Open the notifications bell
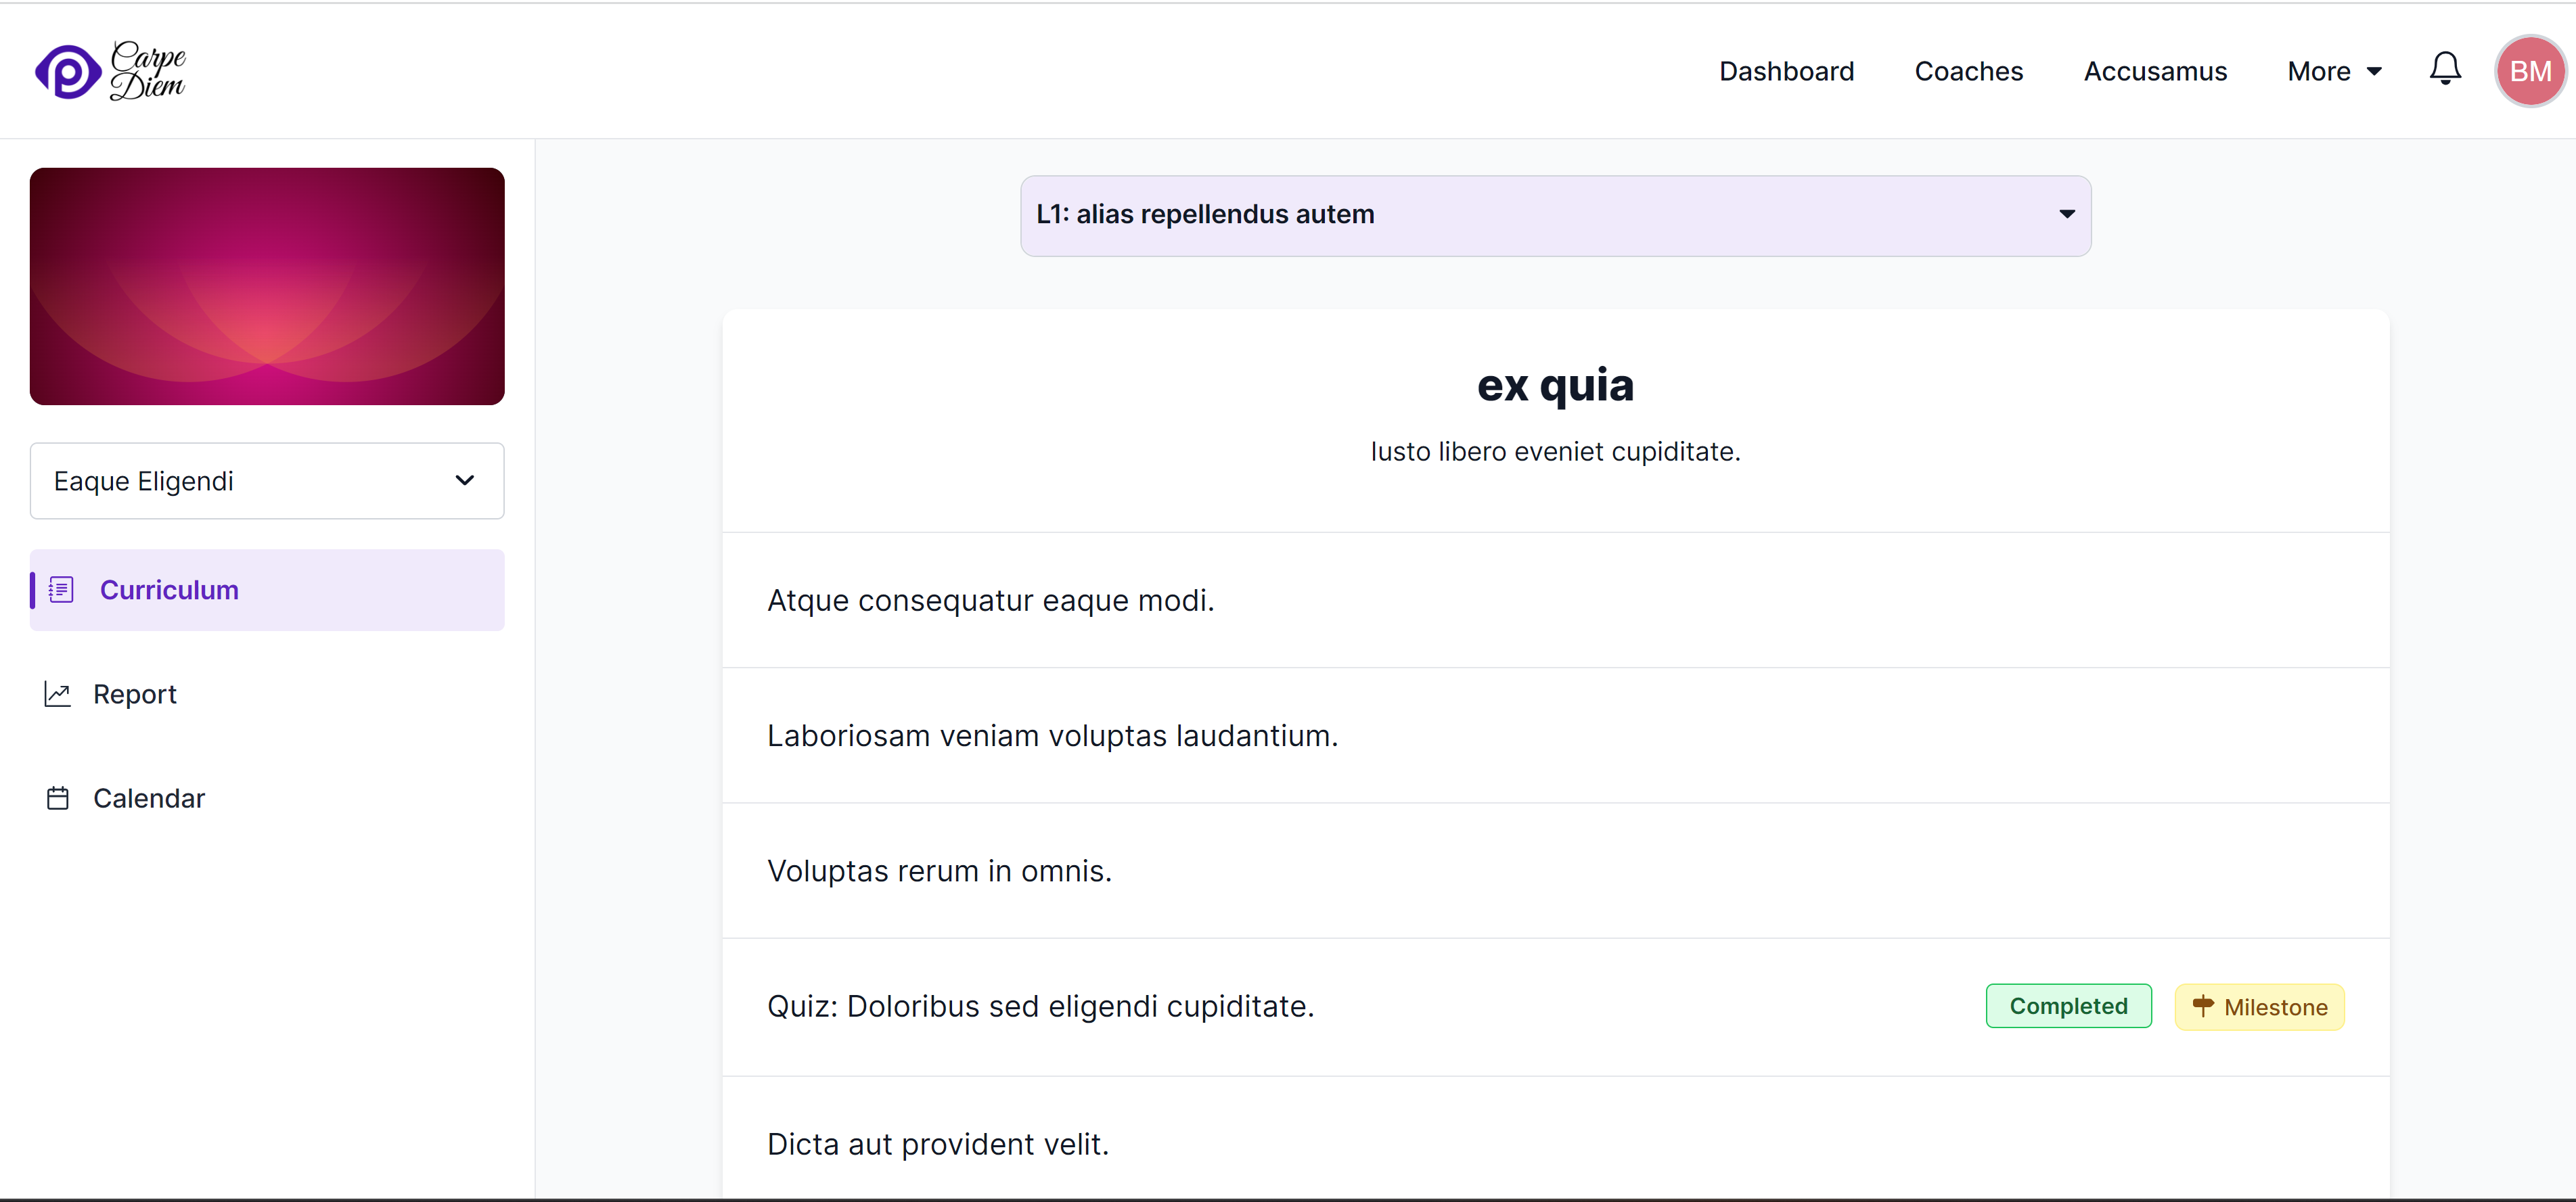 [2445, 69]
